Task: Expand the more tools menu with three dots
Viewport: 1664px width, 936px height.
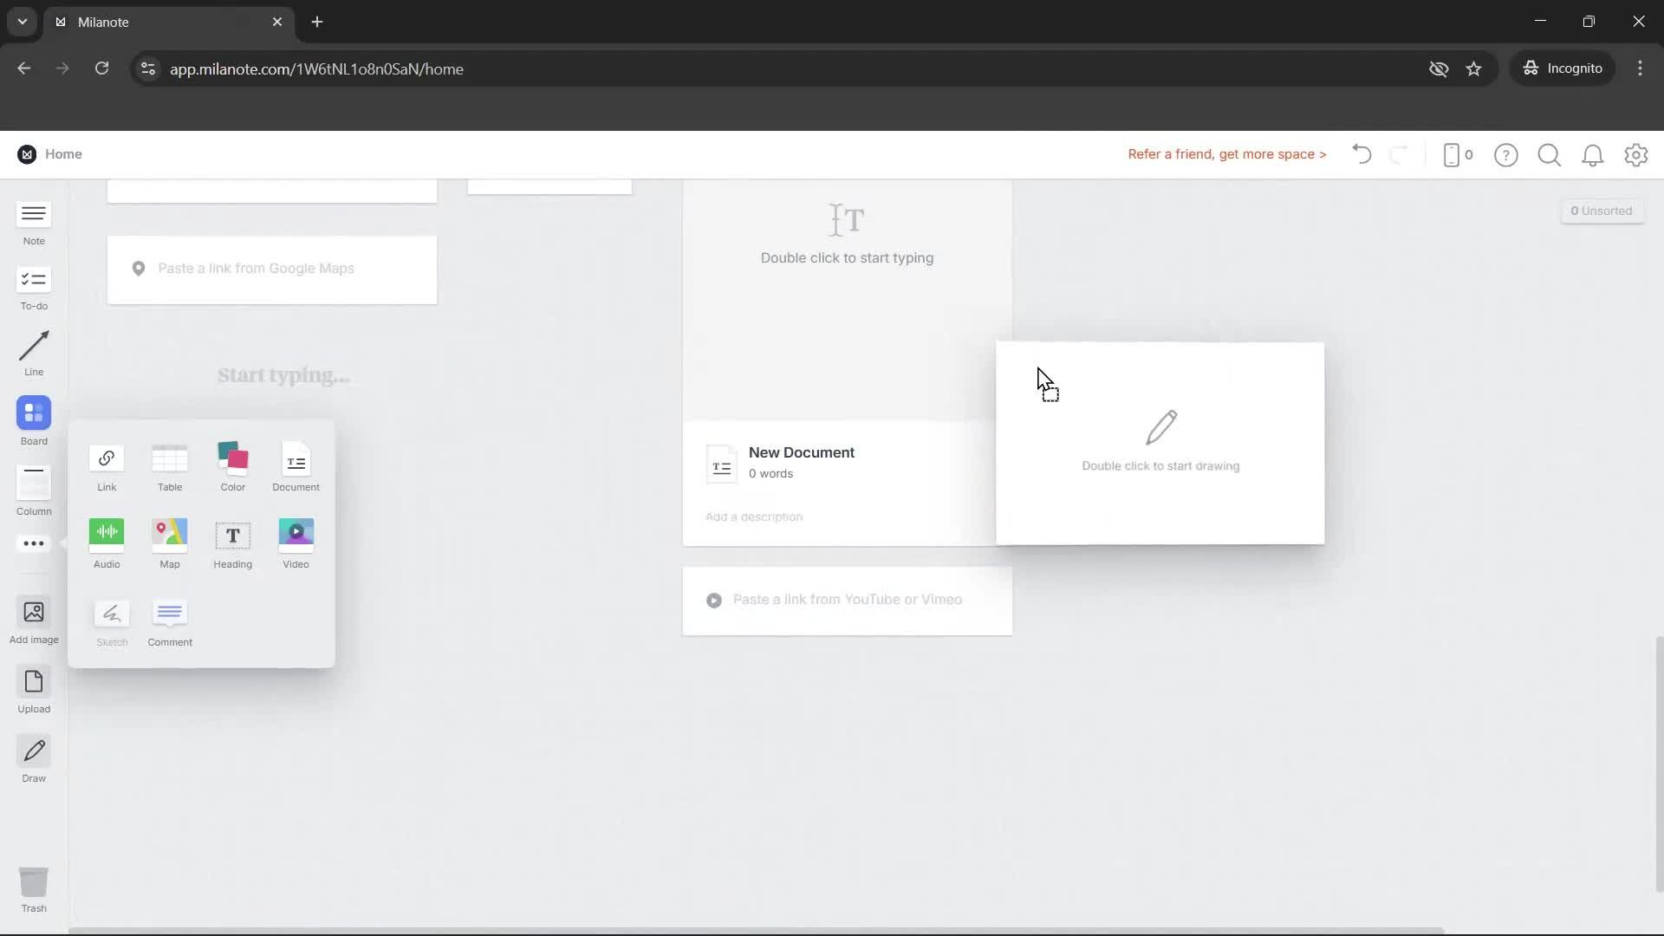Action: (33, 543)
